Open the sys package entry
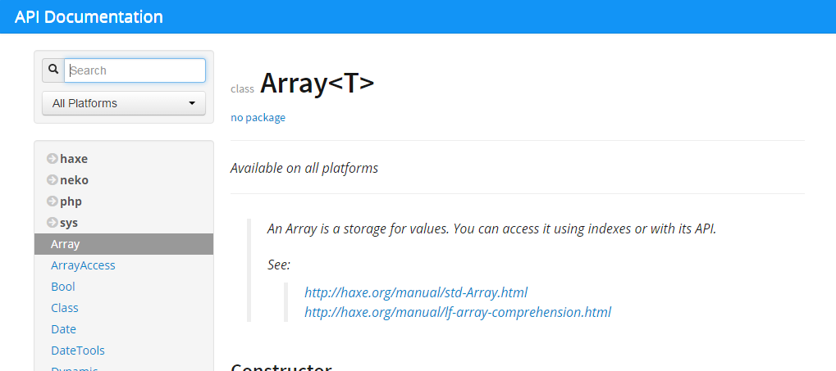 pyautogui.click(x=69, y=223)
